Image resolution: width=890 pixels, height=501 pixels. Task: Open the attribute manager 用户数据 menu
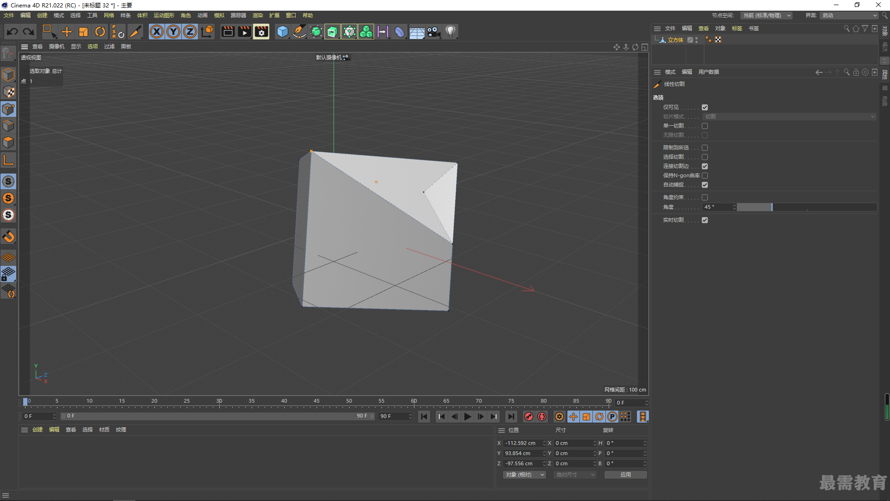[709, 72]
